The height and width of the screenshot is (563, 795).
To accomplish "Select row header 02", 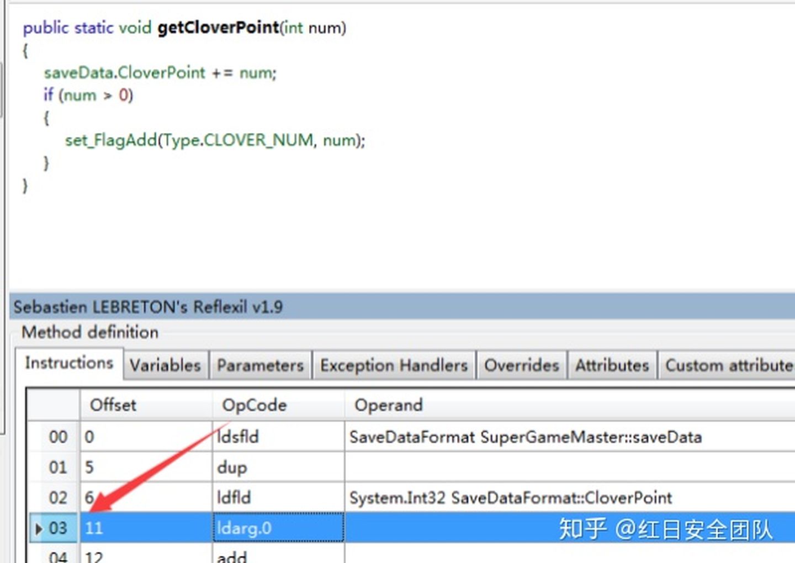I will click(x=54, y=497).
